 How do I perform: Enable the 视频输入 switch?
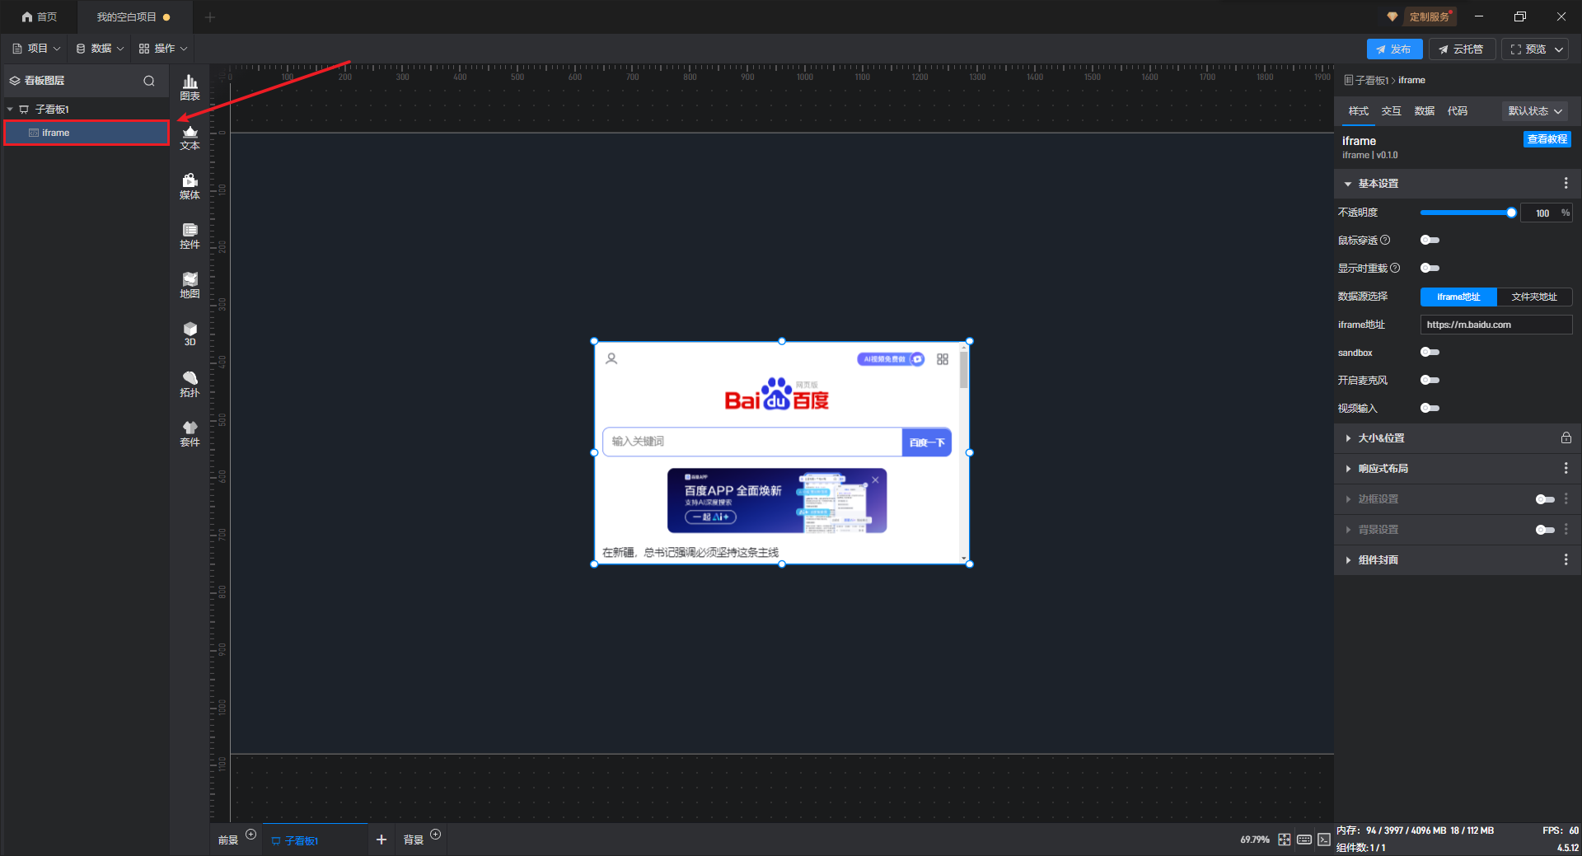pyautogui.click(x=1430, y=409)
